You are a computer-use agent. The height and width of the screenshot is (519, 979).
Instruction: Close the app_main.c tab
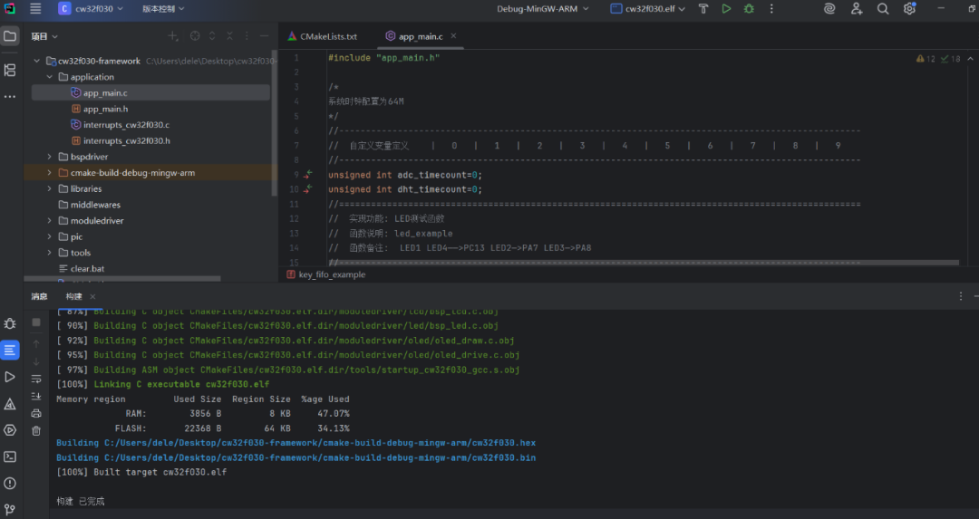pyautogui.click(x=453, y=36)
